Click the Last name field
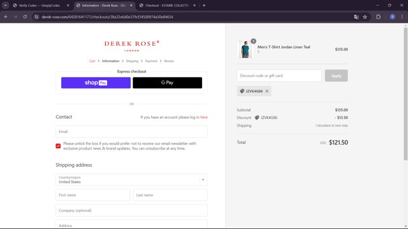Viewport: 408px width, 229px height. coord(170,195)
